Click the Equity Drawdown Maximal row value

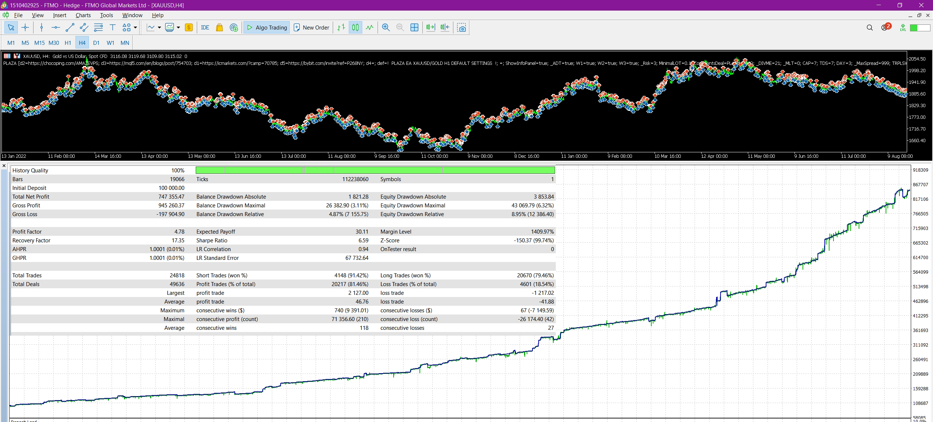point(532,206)
